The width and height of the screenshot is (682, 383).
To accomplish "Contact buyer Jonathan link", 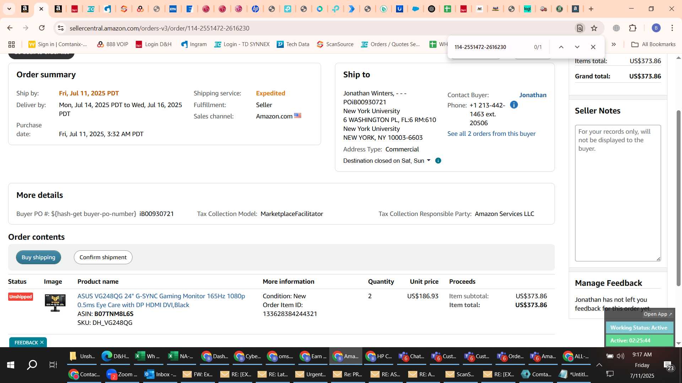I will pyautogui.click(x=533, y=95).
